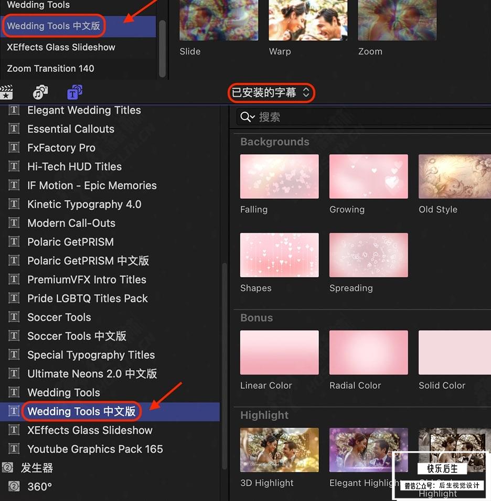Select the Spreading background thumbnail
This screenshot has height=501, width=491.
click(369, 255)
